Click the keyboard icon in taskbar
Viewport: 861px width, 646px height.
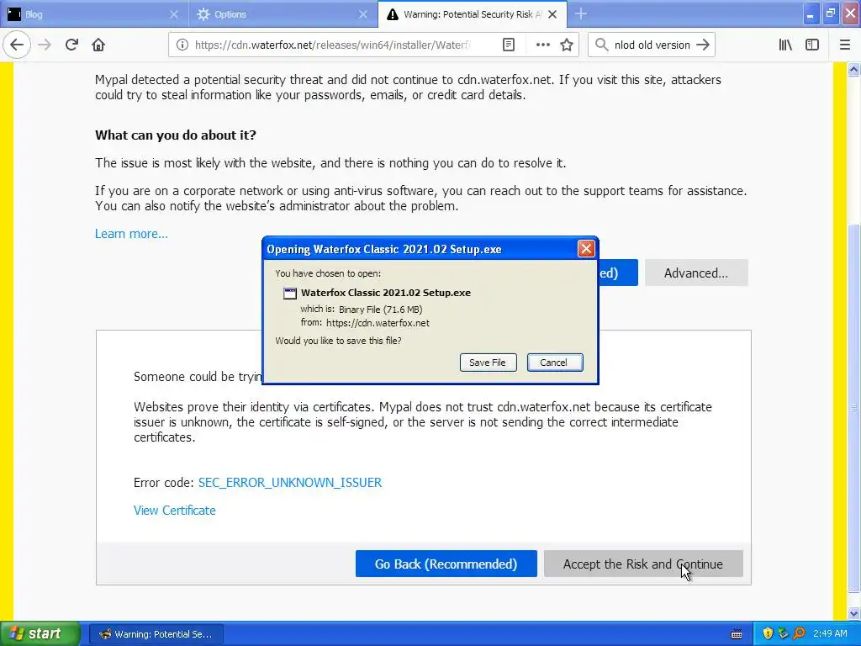click(x=737, y=634)
